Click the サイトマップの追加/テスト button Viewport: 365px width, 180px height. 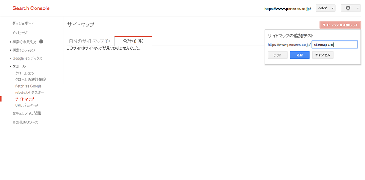pyautogui.click(x=340, y=25)
